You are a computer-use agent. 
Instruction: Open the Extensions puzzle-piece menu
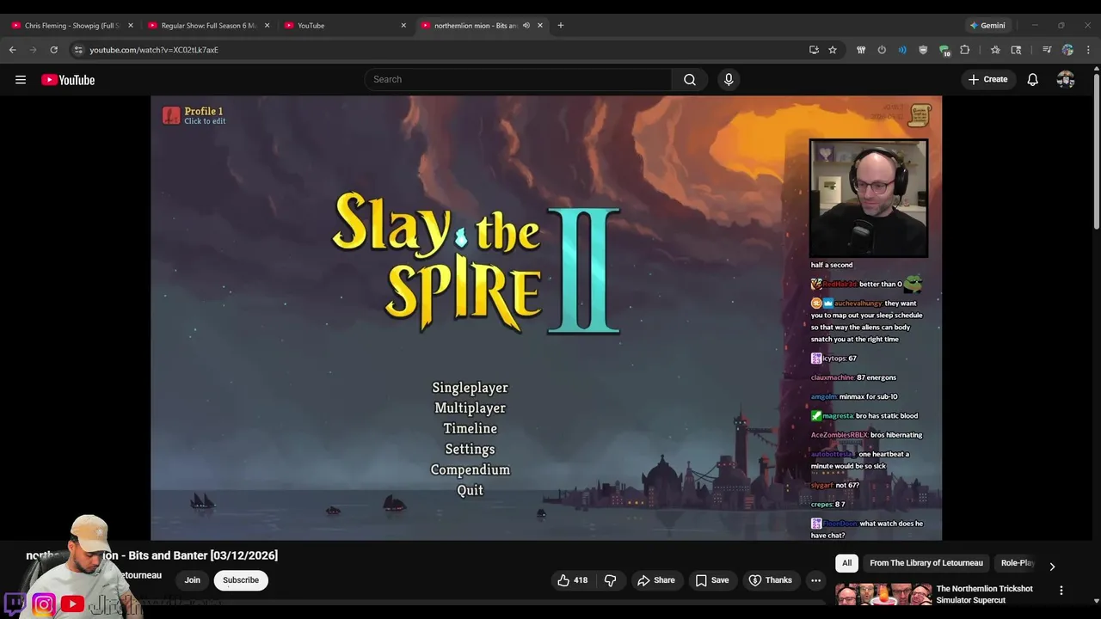[x=965, y=50]
